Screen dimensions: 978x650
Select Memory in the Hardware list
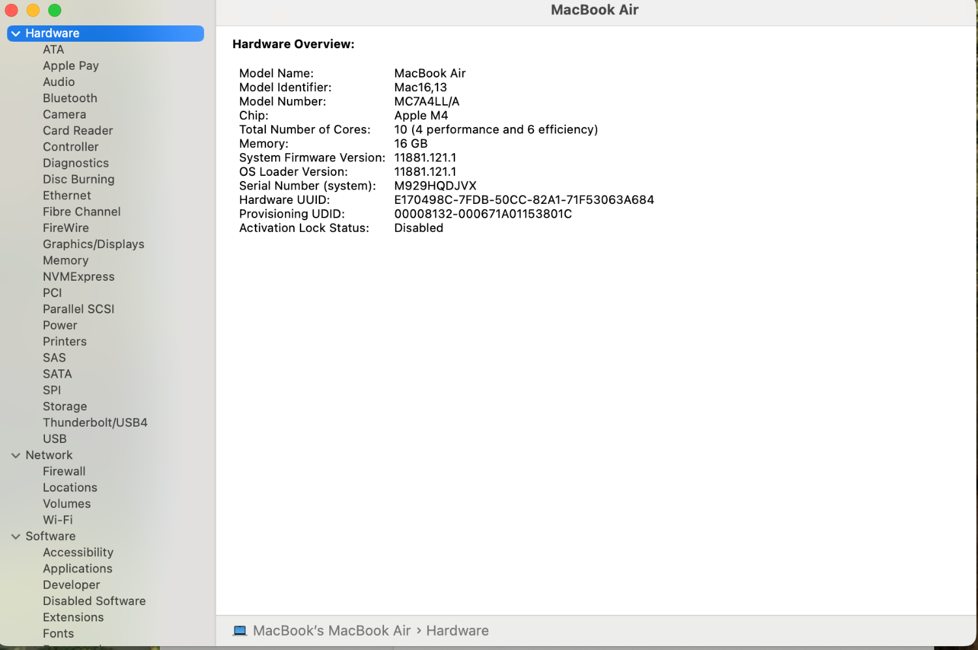(65, 261)
